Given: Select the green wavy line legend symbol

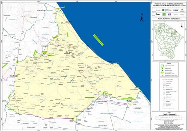Looking at the screenshot, I should [x=162, y=67].
